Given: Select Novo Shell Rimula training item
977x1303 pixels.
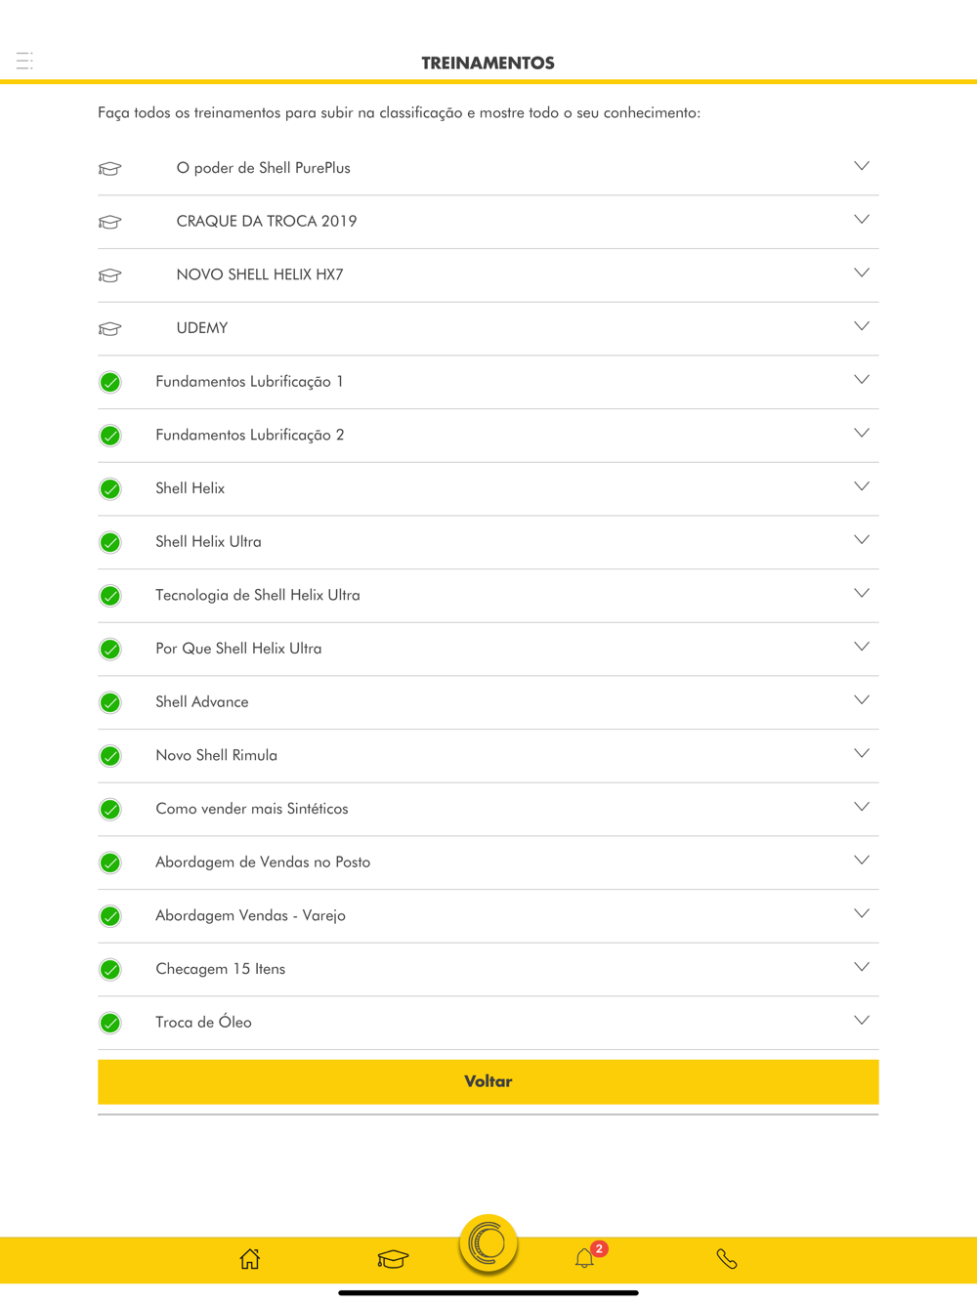Looking at the screenshot, I should pyautogui.click(x=488, y=756).
